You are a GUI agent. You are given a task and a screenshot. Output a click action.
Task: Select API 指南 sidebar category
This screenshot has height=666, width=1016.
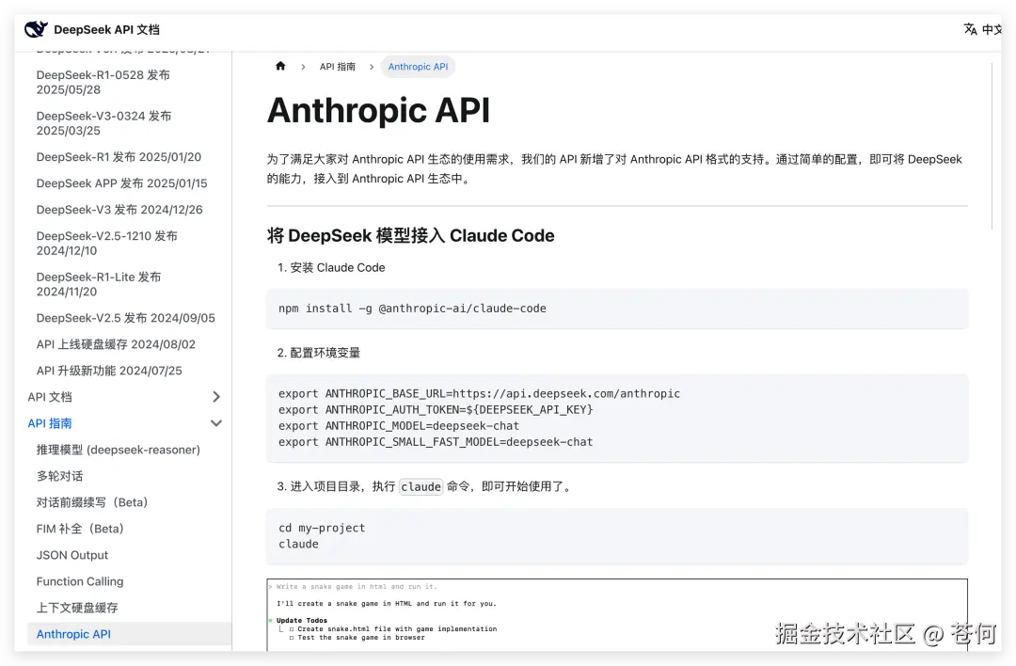coord(50,423)
